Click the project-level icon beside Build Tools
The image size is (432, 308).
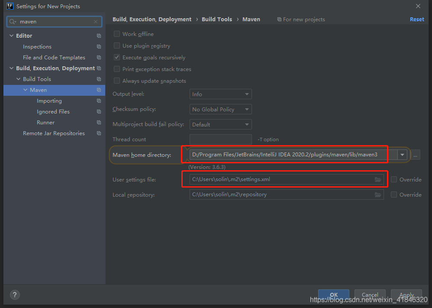[x=99, y=79]
